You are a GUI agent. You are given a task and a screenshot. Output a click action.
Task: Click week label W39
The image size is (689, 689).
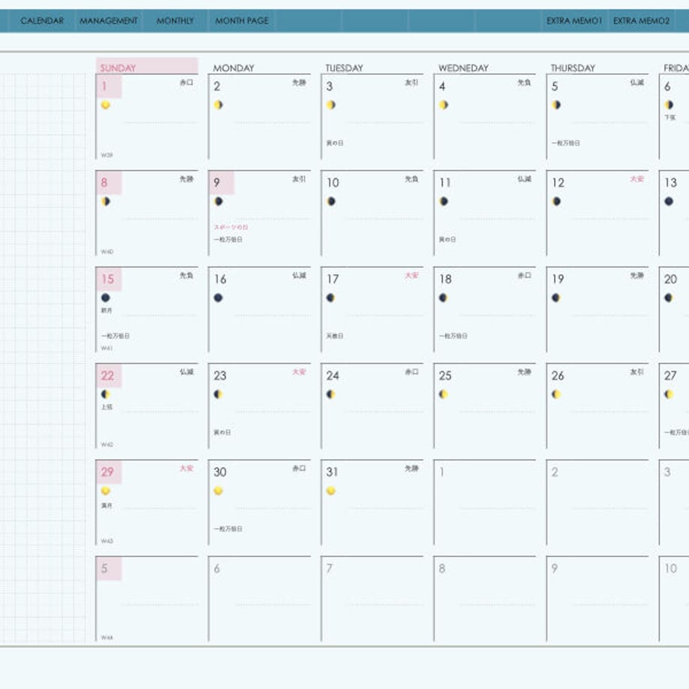(x=107, y=155)
